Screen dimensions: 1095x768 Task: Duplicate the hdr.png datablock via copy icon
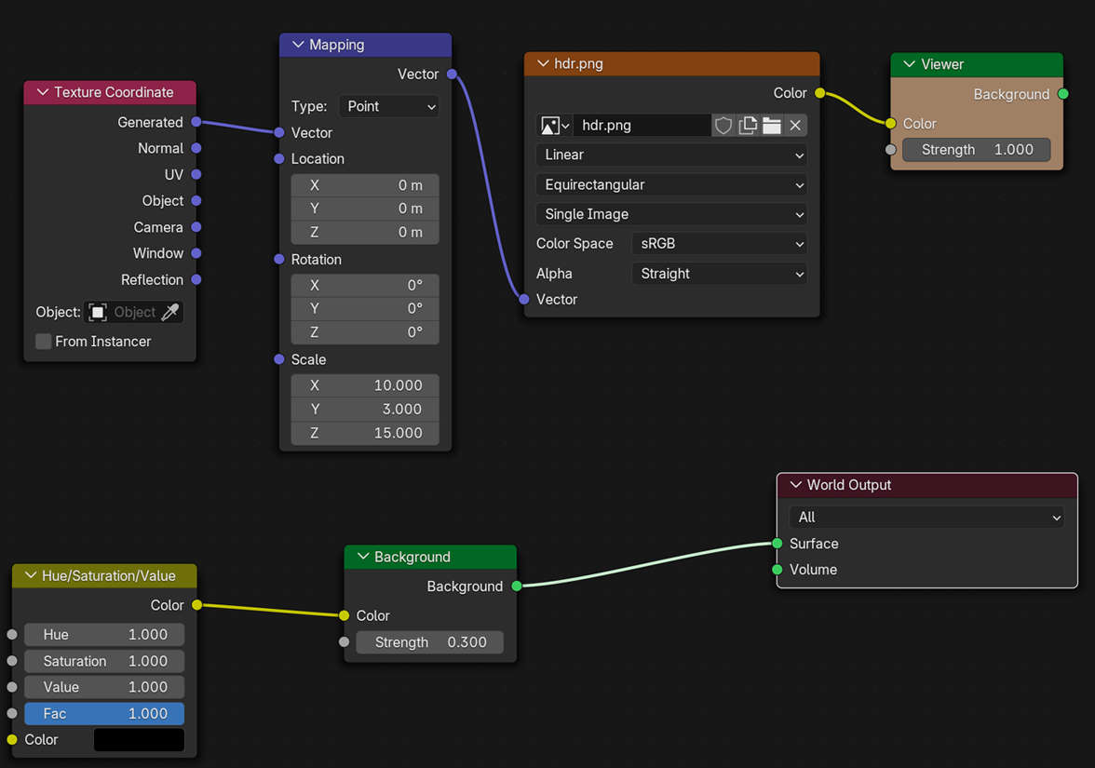(x=748, y=125)
